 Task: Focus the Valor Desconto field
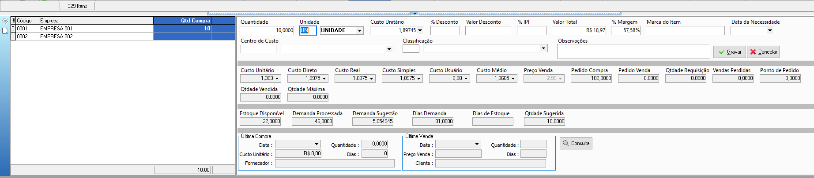488,30
